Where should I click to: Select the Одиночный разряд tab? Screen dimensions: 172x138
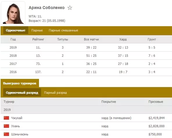click(22, 93)
